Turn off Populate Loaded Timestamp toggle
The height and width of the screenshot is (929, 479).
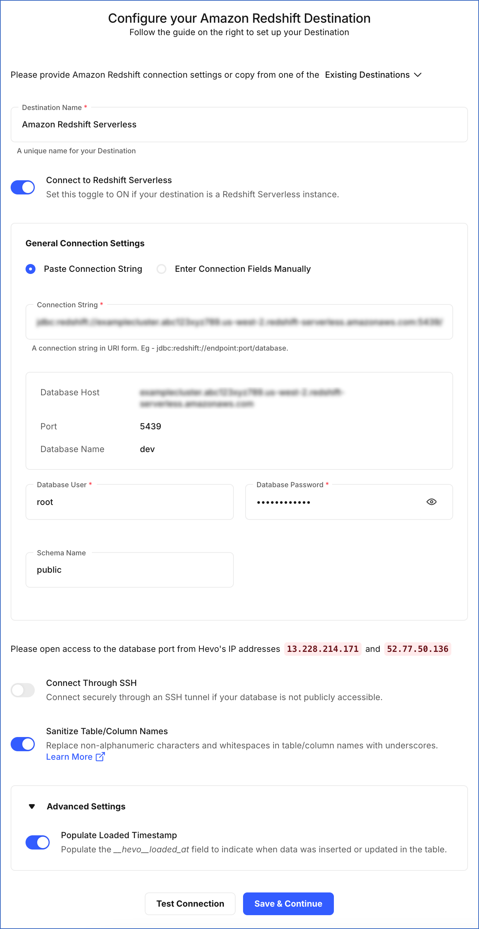click(38, 842)
